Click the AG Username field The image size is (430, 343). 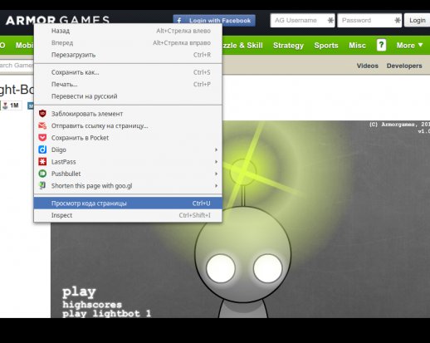302,21
